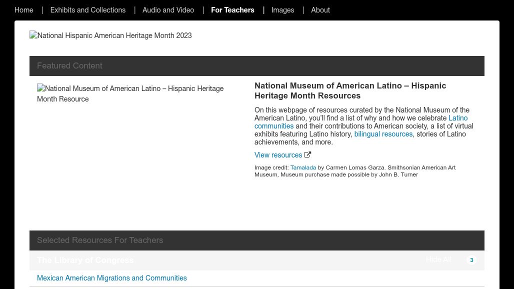Open the About page
This screenshot has height=289, width=514.
(x=320, y=10)
